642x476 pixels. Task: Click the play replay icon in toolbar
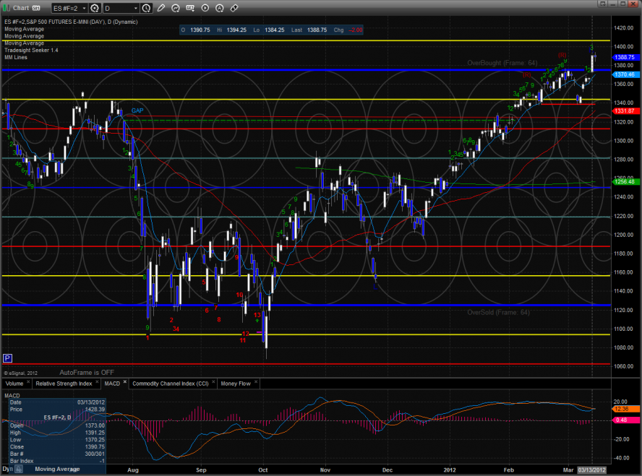(205, 8)
